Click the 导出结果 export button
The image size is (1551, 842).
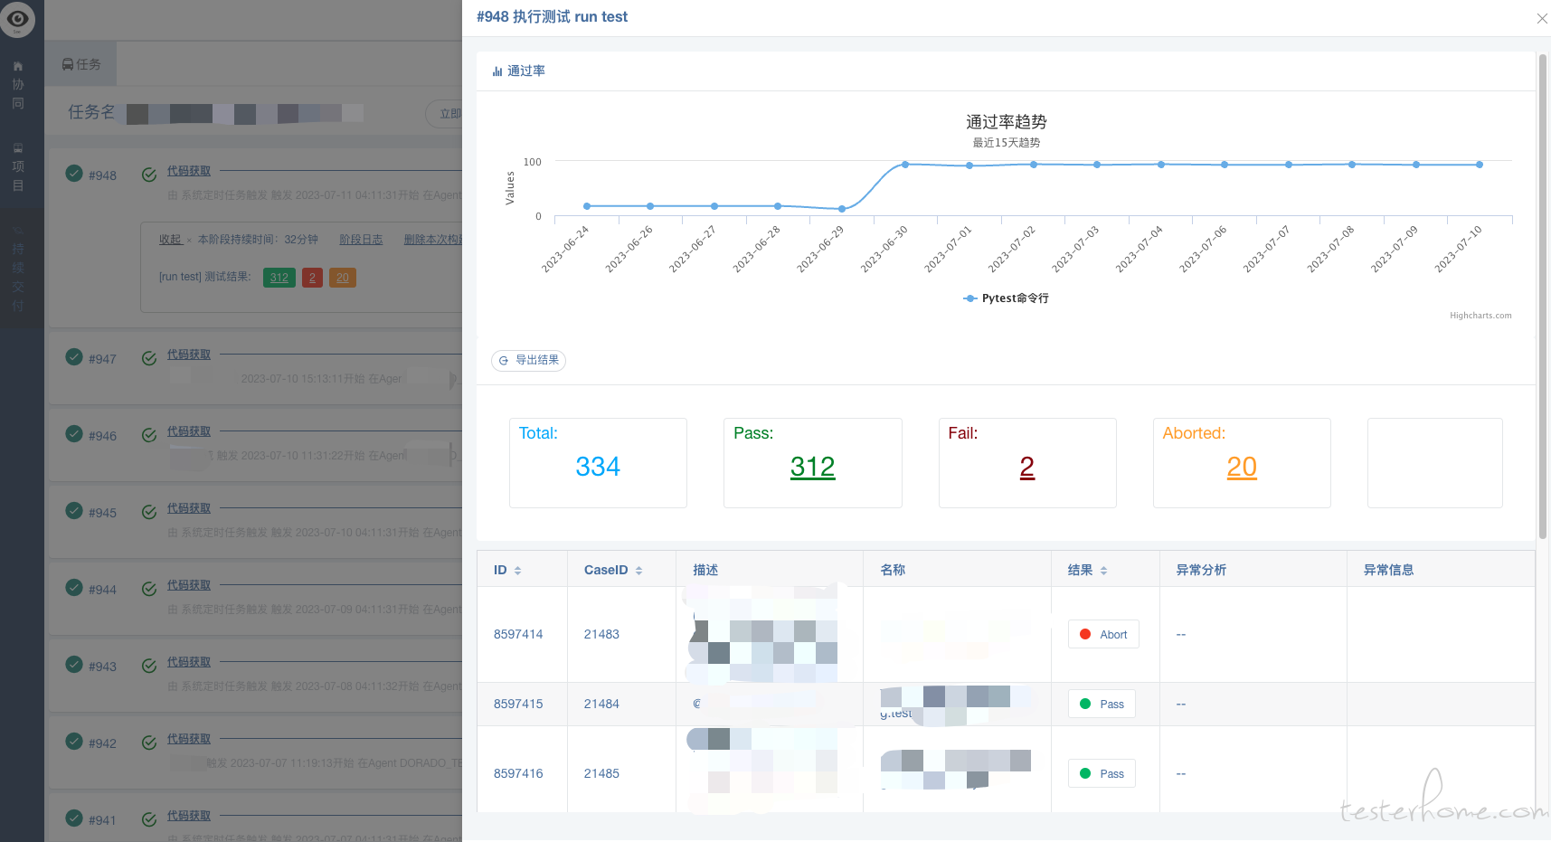point(529,360)
